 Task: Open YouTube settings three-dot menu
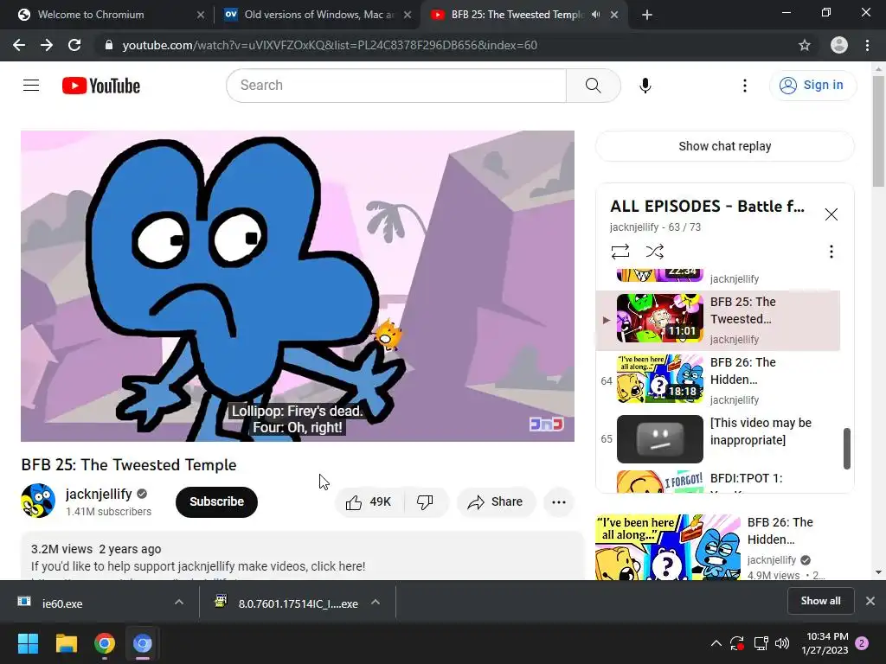click(x=744, y=86)
